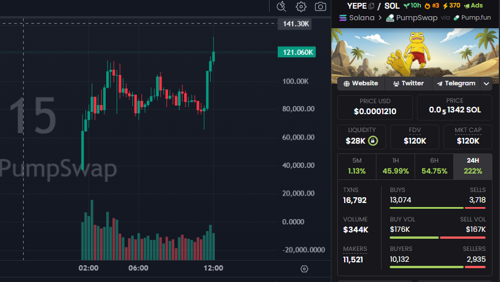Click the 80,000.00 price axis label
500x282 pixels.
298,109
